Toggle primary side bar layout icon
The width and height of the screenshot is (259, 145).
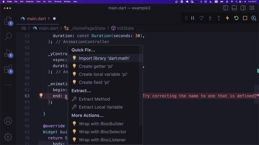[x=225, y=8]
